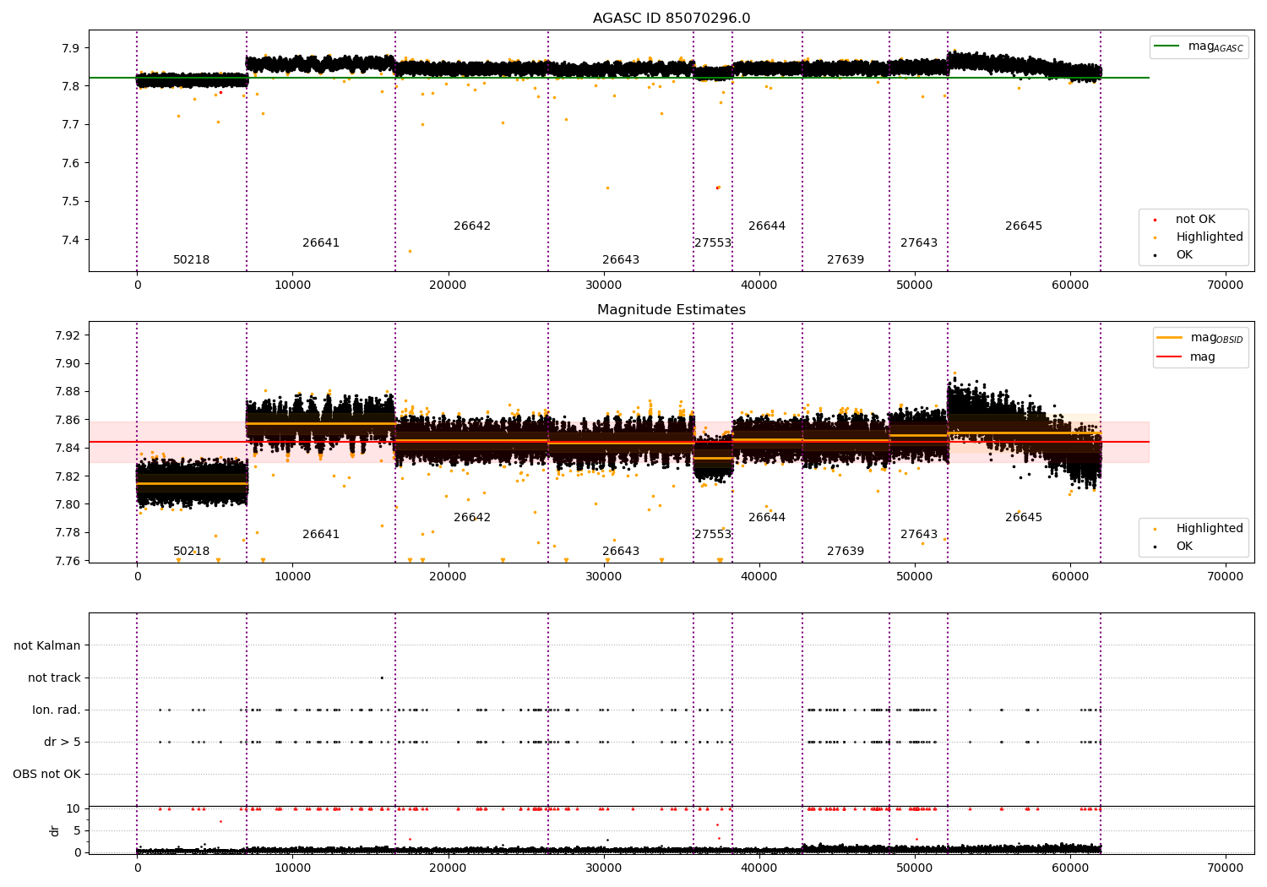Click OBSID label 27639 in Magnitude Estimates plot
The image size is (1267, 887).
[x=846, y=552]
